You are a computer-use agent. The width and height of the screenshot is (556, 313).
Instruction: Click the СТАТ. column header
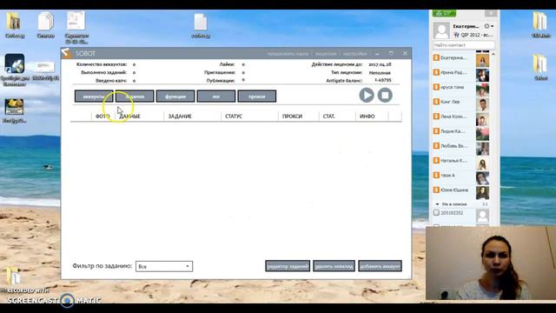(x=329, y=116)
